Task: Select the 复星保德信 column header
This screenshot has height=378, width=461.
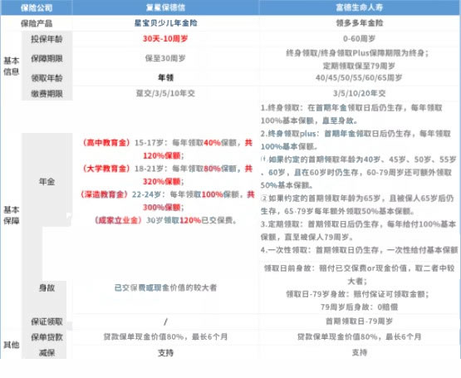Action: click(165, 7)
